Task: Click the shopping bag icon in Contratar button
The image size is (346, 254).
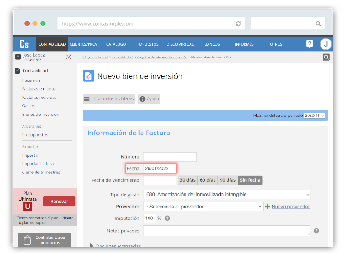Action: point(27,240)
